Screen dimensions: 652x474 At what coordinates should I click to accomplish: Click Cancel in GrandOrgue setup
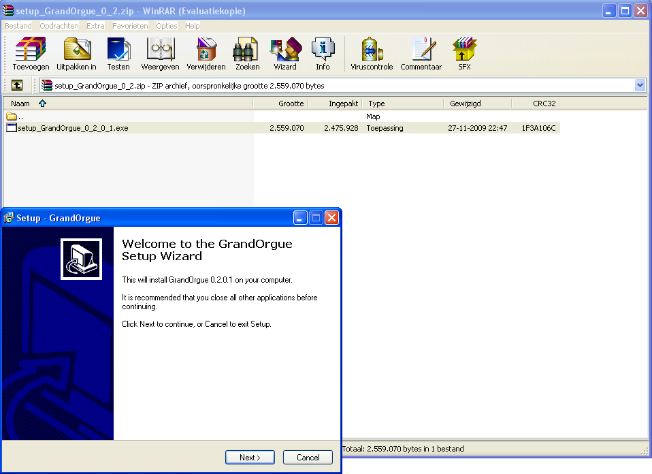308,458
